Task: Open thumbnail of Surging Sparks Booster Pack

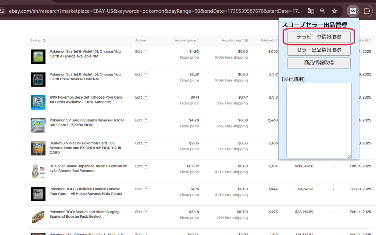Action: pos(38,217)
